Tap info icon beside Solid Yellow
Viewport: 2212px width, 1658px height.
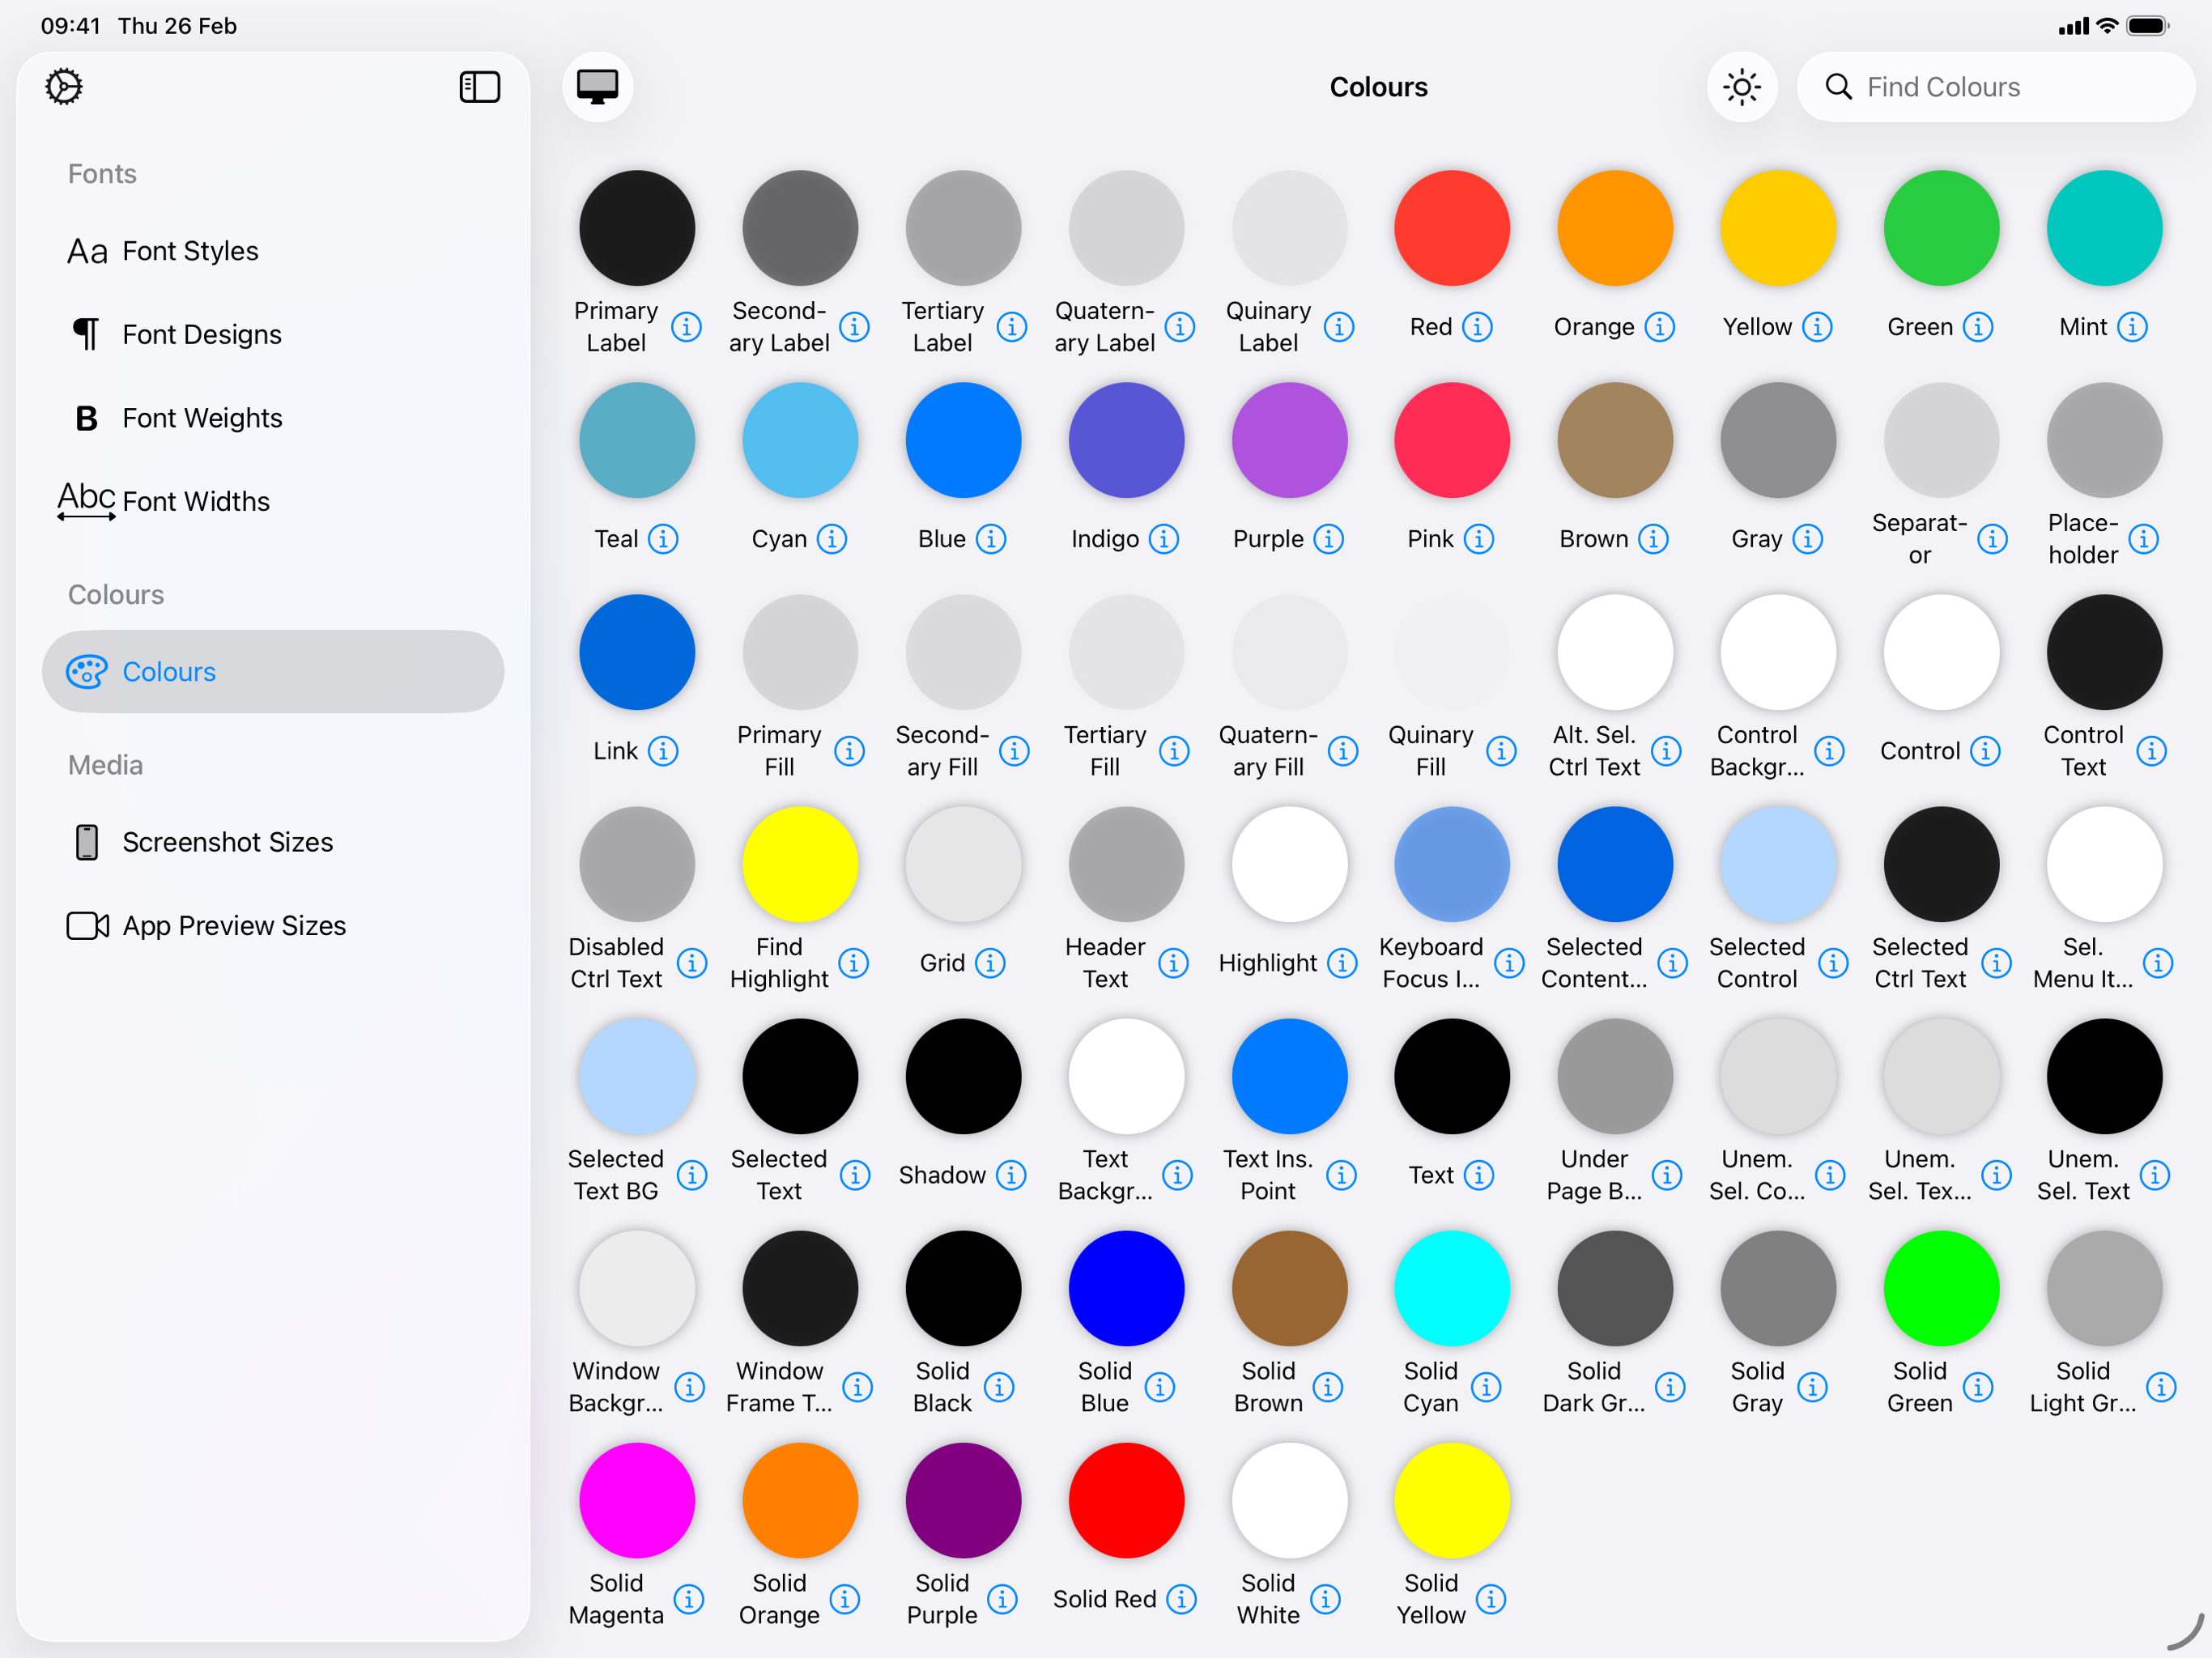point(1490,1599)
